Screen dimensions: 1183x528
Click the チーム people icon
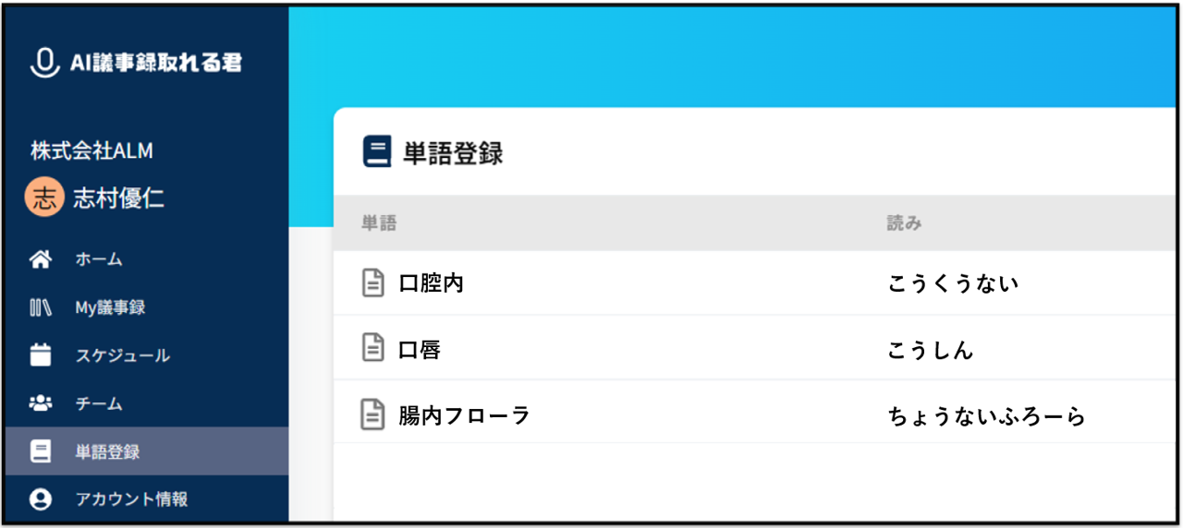point(41,404)
